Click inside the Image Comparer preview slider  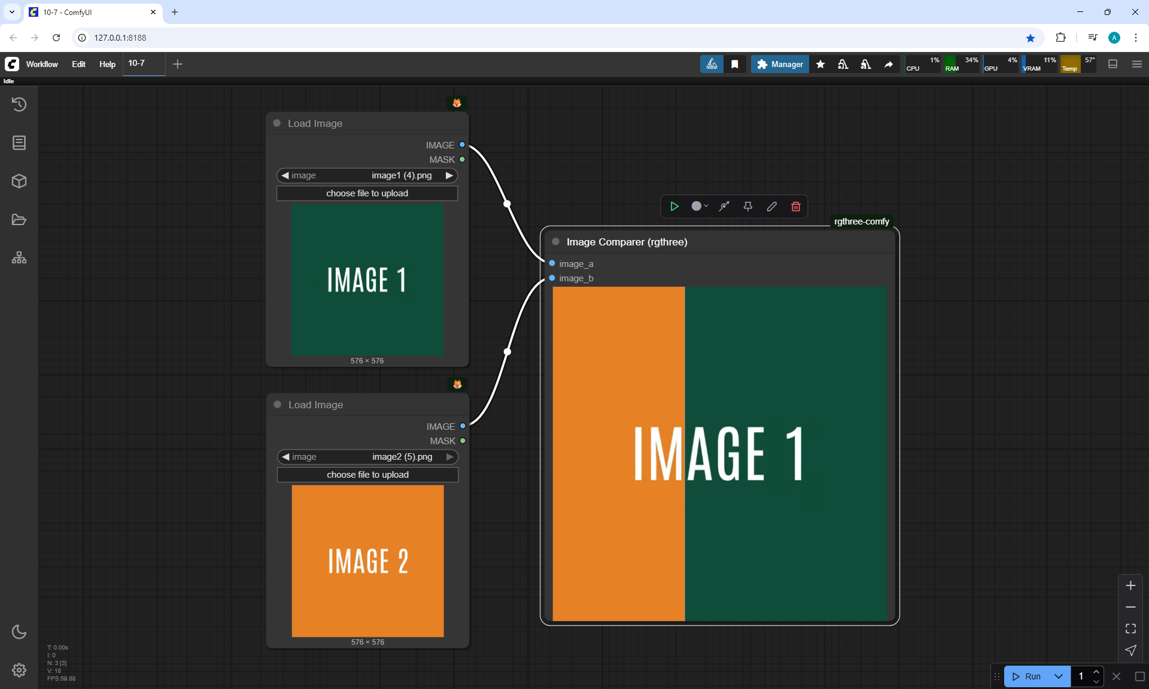click(719, 454)
